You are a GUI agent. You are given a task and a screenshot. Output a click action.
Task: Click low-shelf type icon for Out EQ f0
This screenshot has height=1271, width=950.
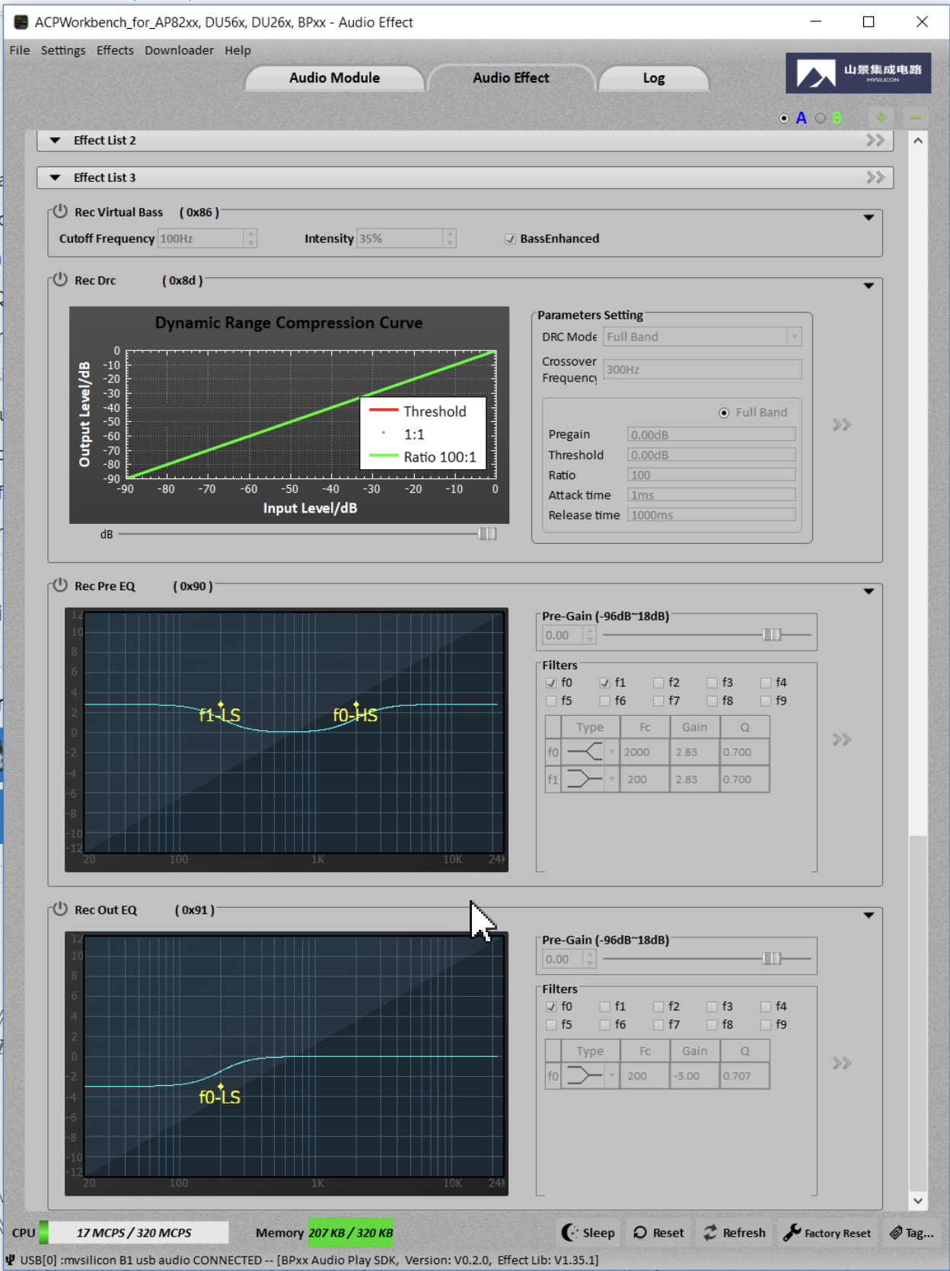[x=585, y=1075]
